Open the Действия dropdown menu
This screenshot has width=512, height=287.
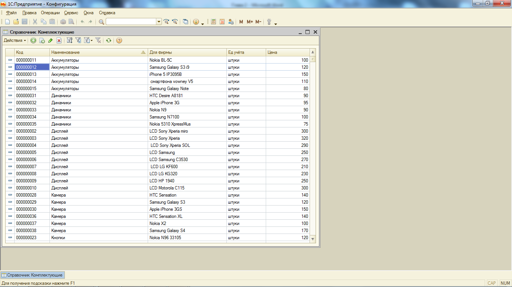pyautogui.click(x=15, y=40)
